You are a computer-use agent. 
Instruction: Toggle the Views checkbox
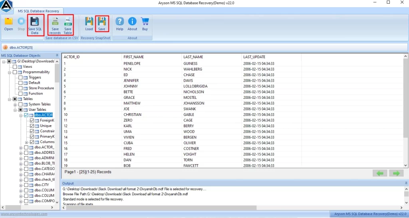click(x=15, y=67)
